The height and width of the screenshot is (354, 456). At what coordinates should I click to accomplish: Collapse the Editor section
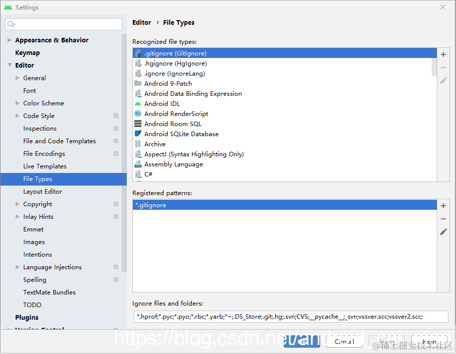[x=10, y=65]
